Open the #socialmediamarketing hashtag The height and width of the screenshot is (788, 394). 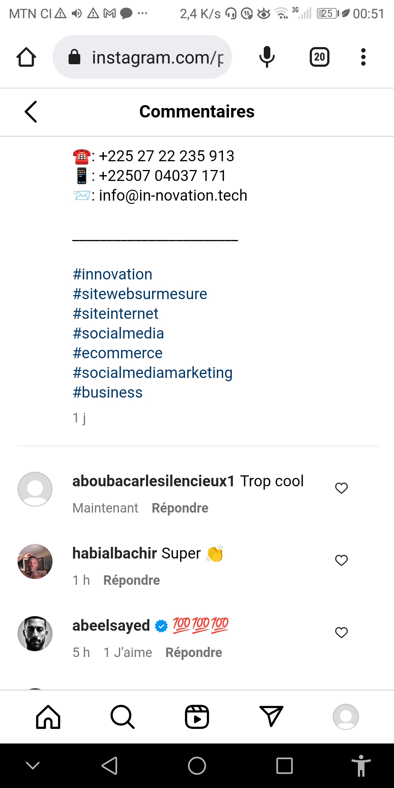pos(152,373)
